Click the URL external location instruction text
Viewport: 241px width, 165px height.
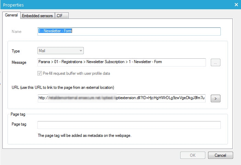pos(63,87)
